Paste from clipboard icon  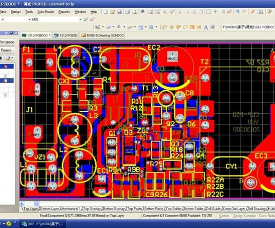click(194, 12)
